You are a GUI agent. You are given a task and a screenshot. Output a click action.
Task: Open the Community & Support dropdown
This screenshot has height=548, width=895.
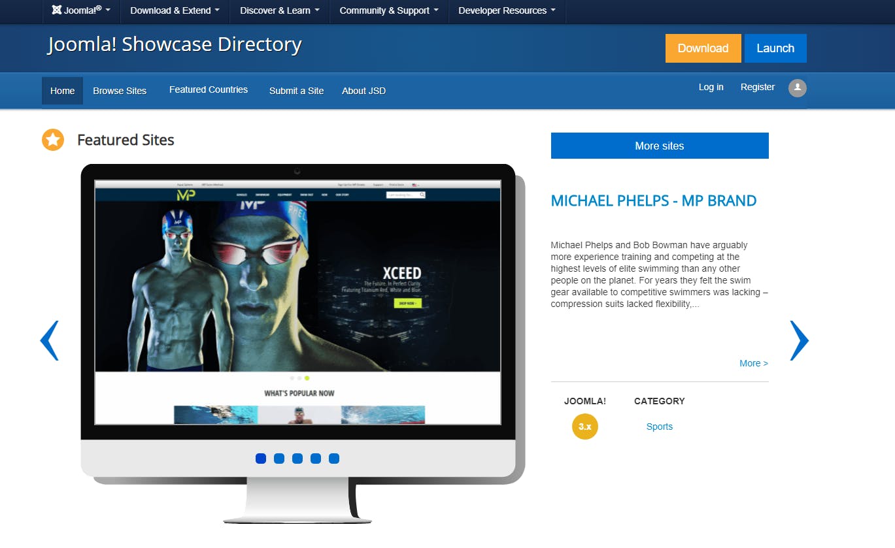389,10
